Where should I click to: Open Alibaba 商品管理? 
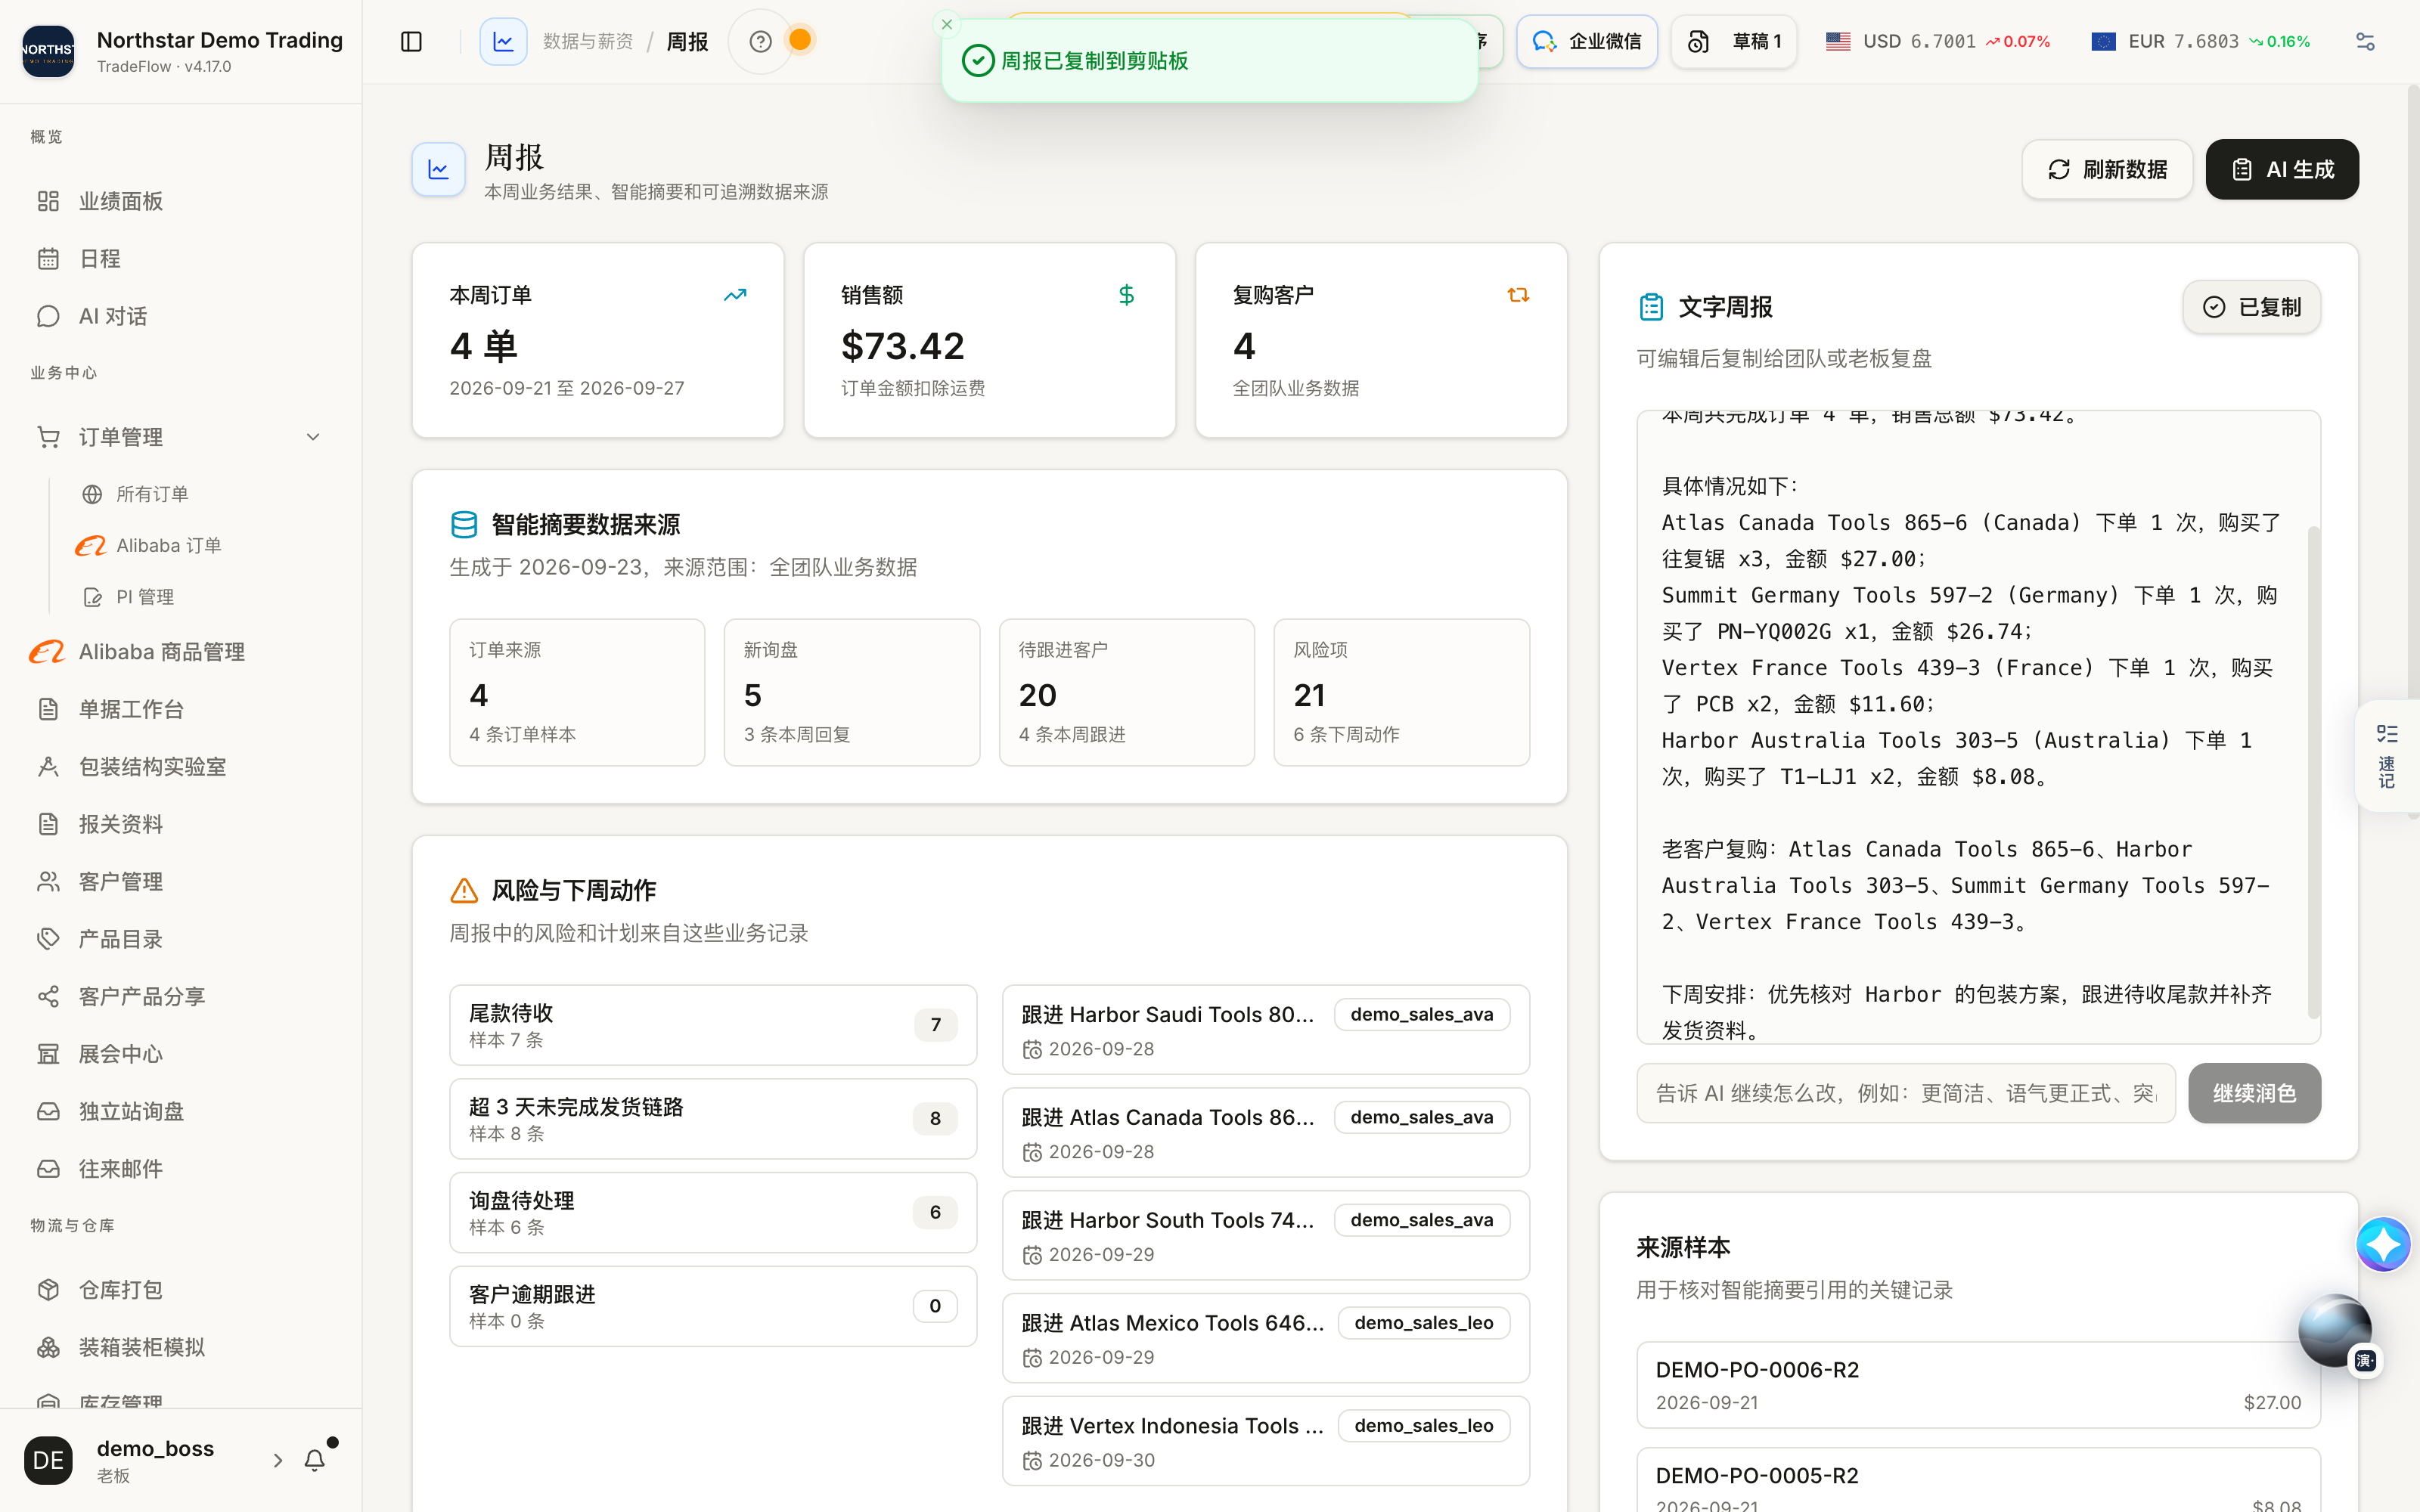(180, 652)
